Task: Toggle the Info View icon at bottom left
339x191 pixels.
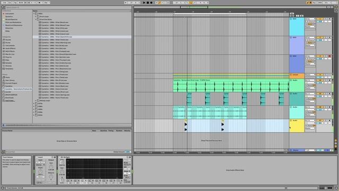Action: pos(3,188)
